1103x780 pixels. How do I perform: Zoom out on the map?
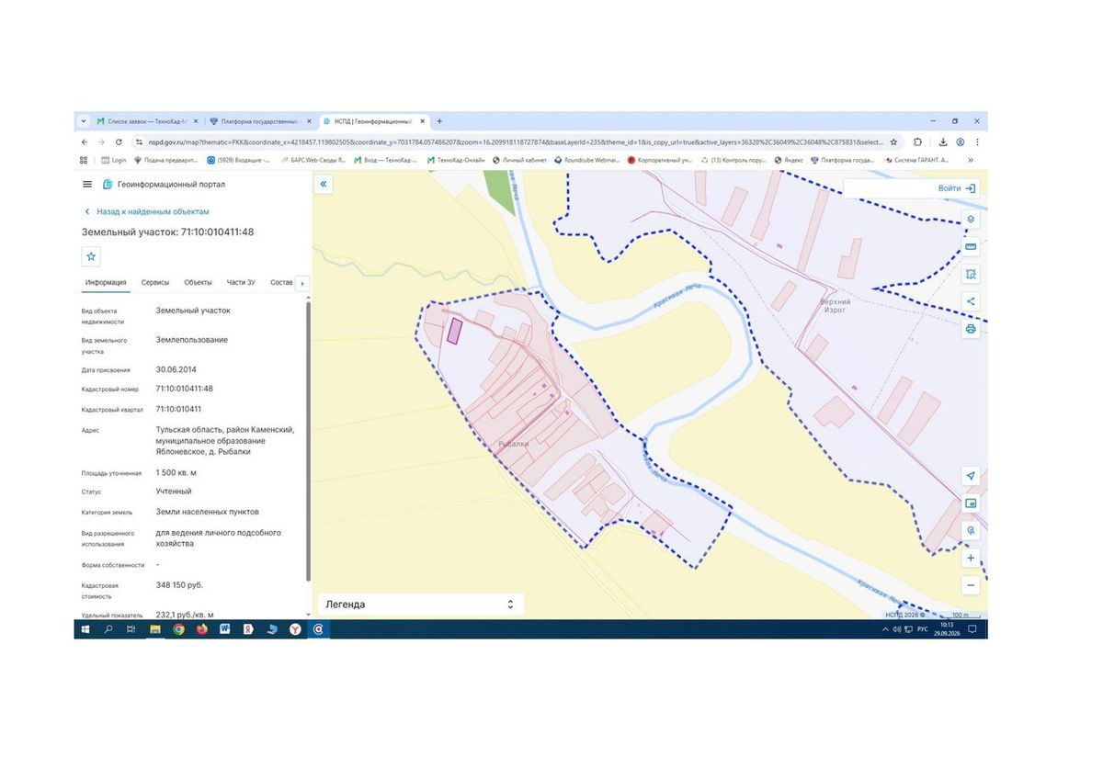[970, 585]
